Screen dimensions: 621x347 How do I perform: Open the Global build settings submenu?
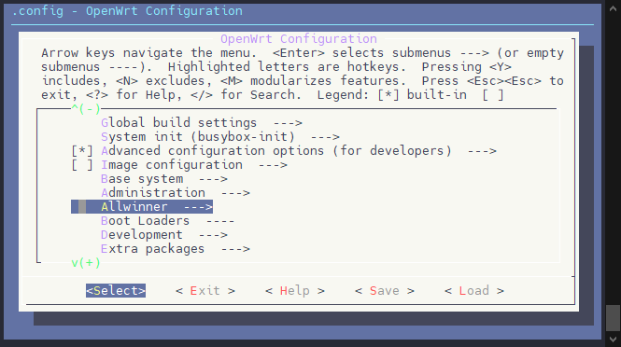(x=201, y=122)
